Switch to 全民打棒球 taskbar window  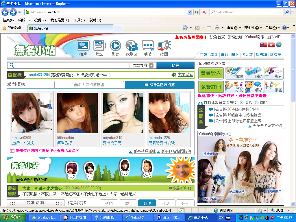coord(75,217)
